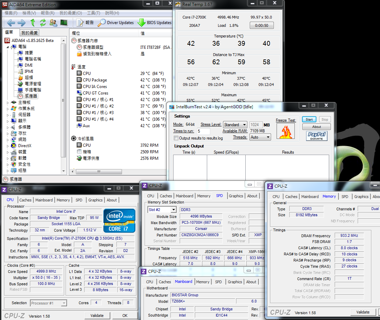The image size is (380, 320).
Task: Open Driver Updates in AIDA64 toolbar
Action: [115, 23]
